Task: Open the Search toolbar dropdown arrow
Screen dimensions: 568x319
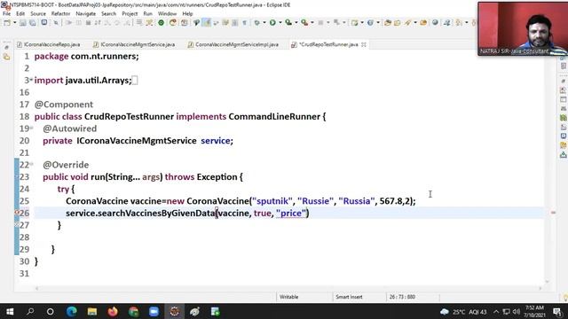Action: coord(415,23)
